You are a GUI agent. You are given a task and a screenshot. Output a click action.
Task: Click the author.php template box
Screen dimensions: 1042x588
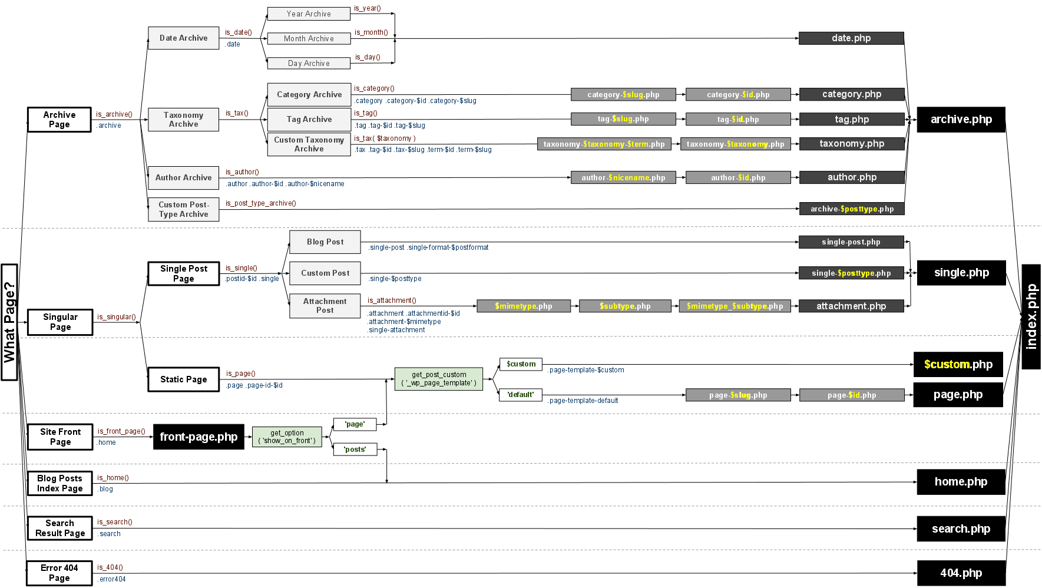click(852, 177)
